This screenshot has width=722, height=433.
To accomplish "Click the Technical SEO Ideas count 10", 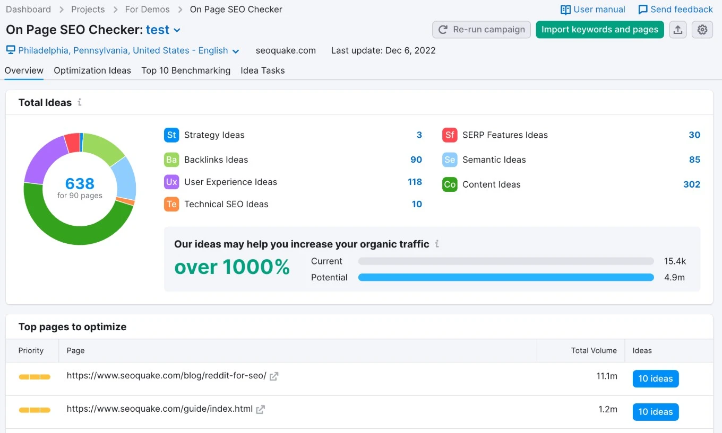I will pos(417,204).
